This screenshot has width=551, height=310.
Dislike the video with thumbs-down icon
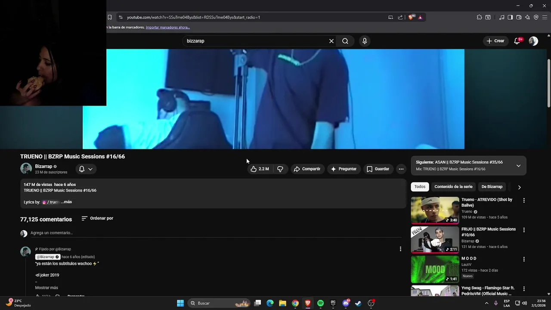click(x=280, y=169)
